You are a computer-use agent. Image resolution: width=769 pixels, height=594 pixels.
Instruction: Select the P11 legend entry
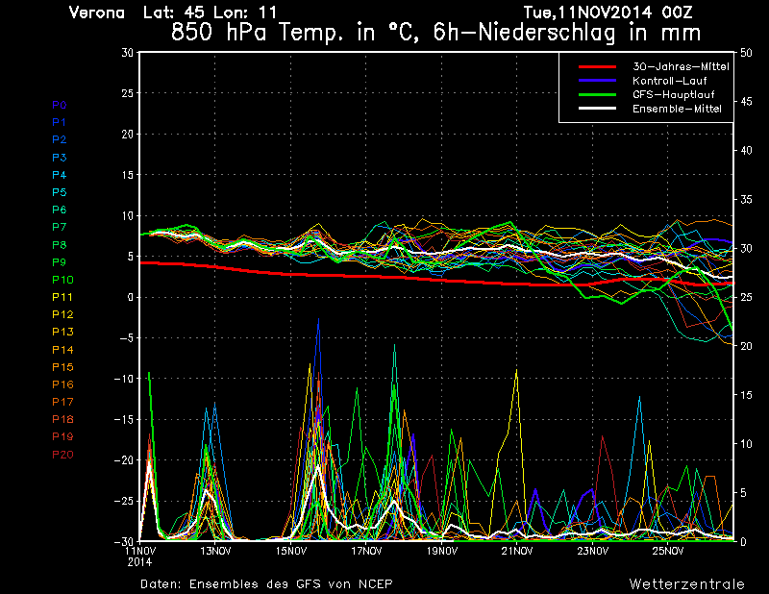point(62,297)
